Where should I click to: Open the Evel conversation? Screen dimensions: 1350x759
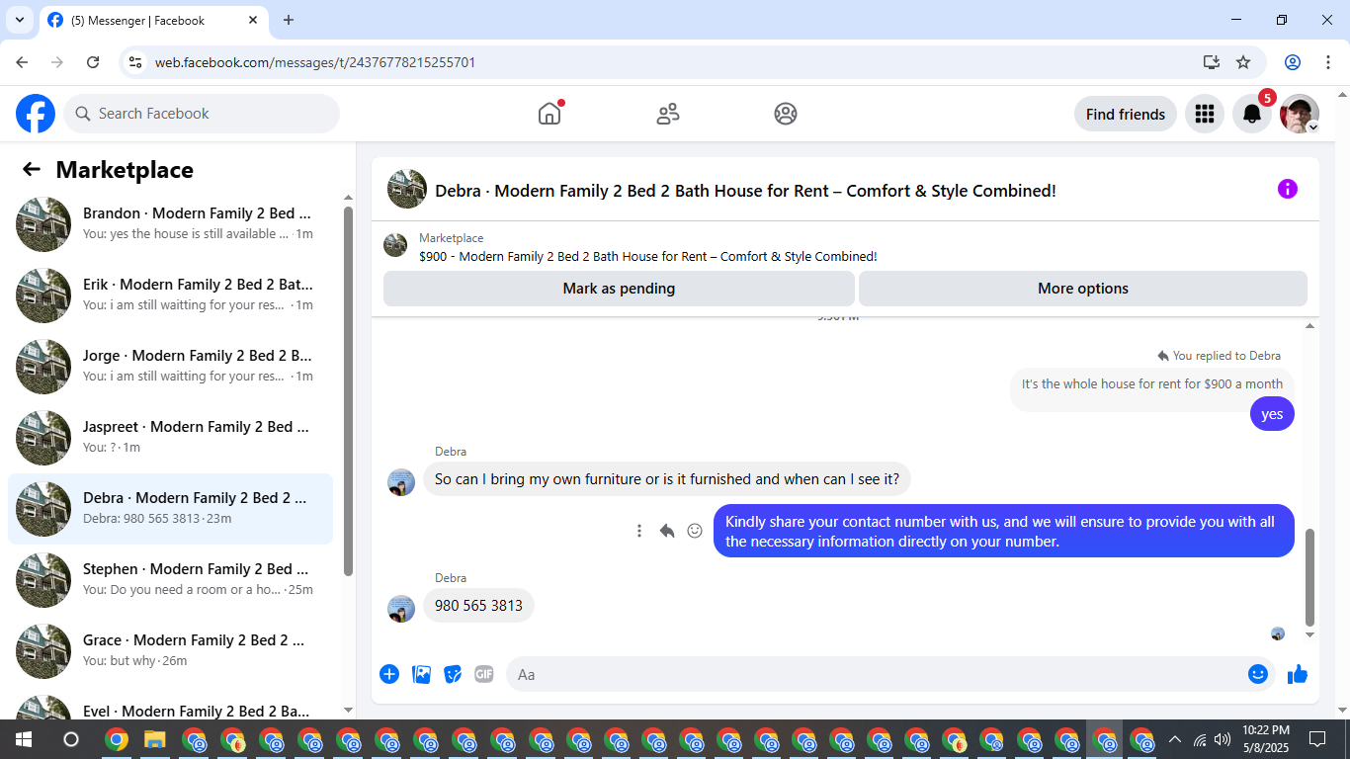click(x=170, y=706)
